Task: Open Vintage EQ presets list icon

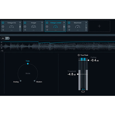Action: 3,30
